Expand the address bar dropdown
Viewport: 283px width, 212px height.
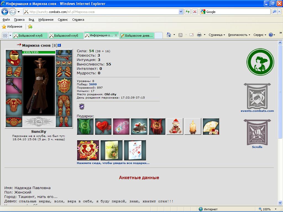click(x=181, y=12)
